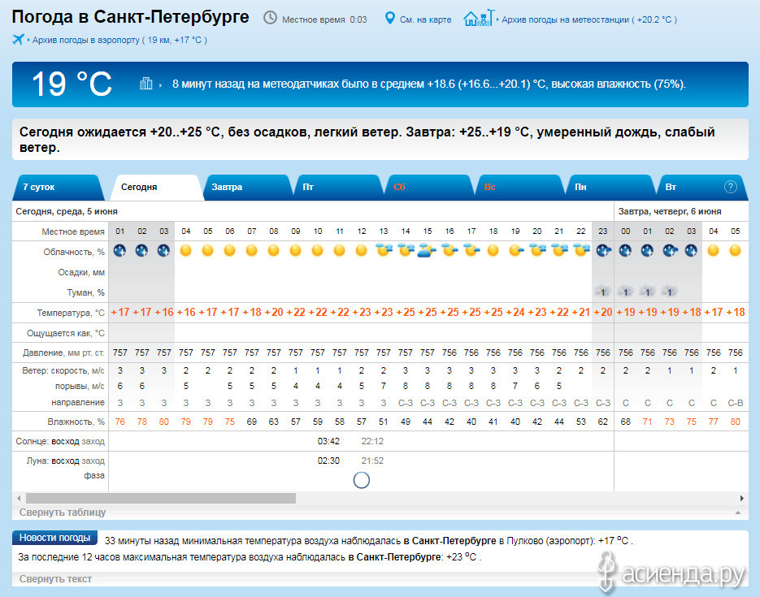Click the airplane airport archive icon
Image resolution: width=760 pixels, height=597 pixels.
click(18, 39)
